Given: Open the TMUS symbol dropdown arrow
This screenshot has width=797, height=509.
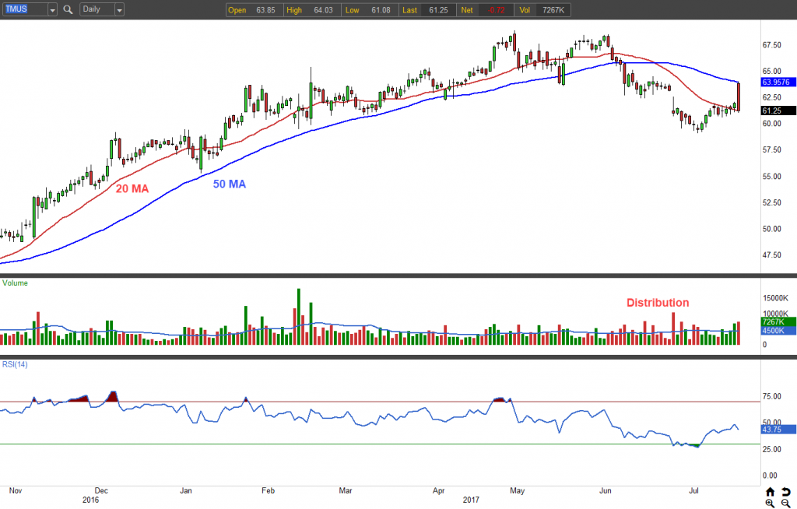Looking at the screenshot, I should (51, 10).
